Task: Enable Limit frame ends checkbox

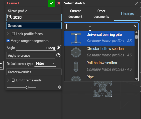Action: (x=13, y=80)
